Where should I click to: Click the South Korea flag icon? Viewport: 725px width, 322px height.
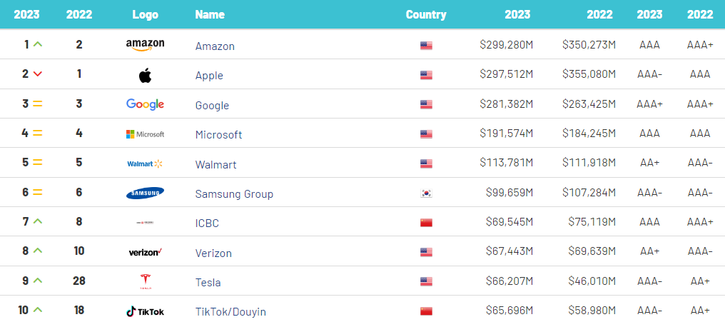[426, 193]
